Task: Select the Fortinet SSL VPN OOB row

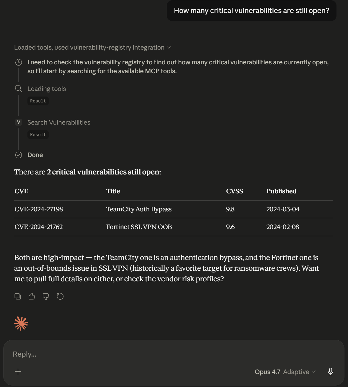Action: (139, 227)
